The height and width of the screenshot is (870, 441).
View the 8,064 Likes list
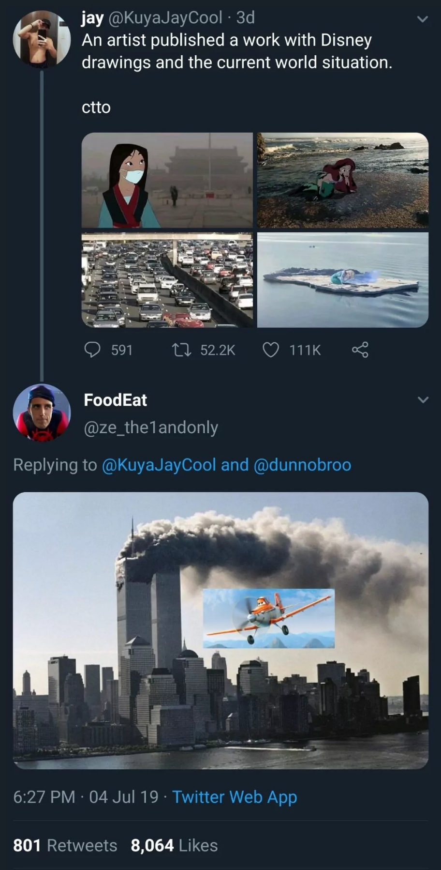tap(174, 845)
